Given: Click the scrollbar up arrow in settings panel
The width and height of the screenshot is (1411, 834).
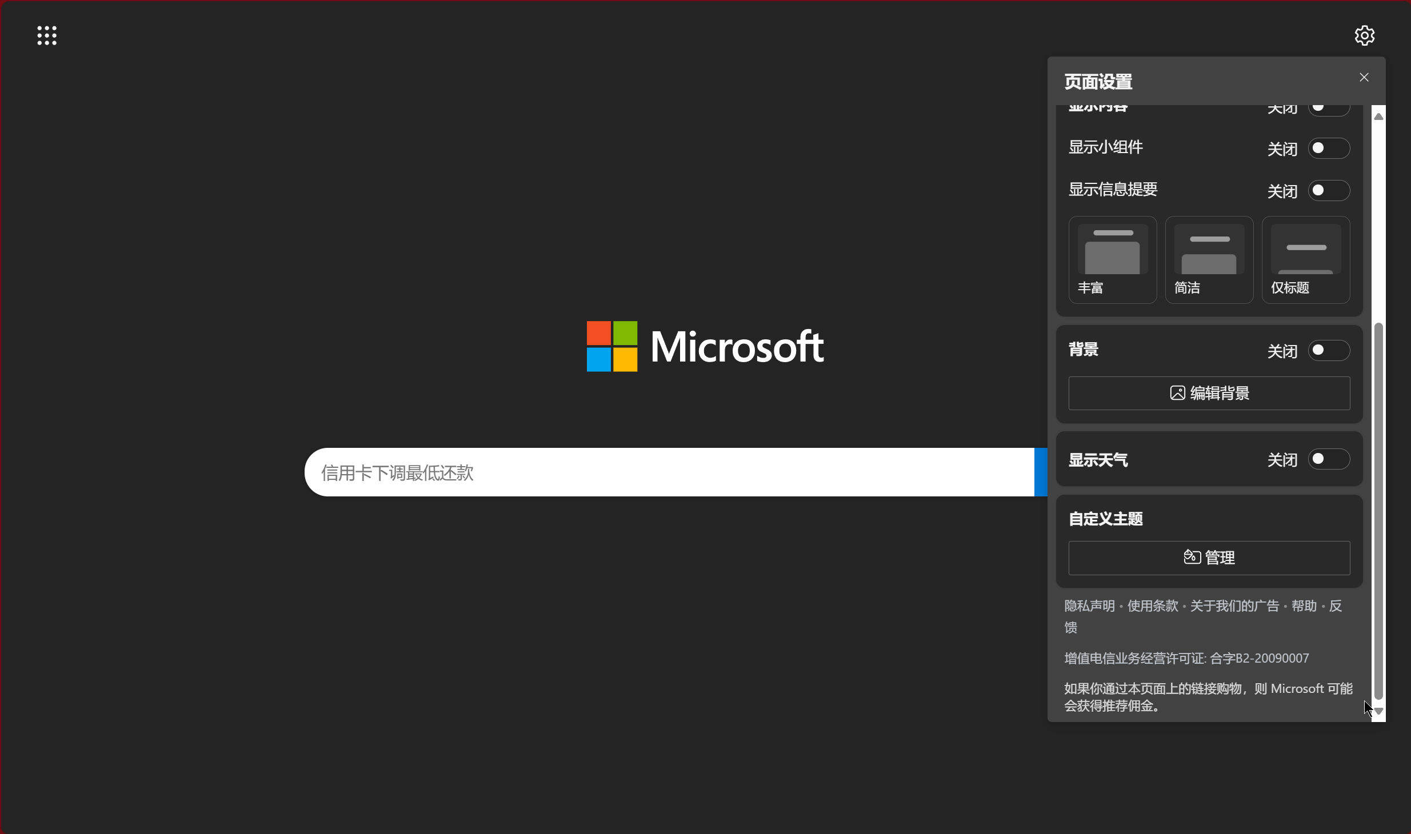Looking at the screenshot, I should point(1378,116).
